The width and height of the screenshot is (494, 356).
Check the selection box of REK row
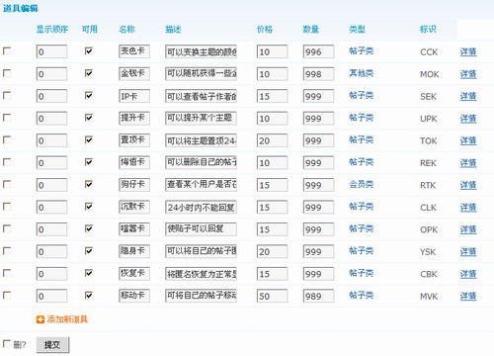[7, 162]
